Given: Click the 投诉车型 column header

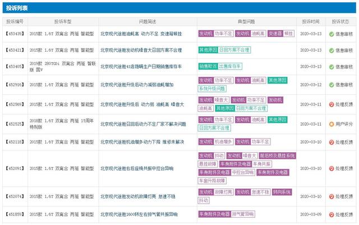Looking at the screenshot, I should 63,21.
